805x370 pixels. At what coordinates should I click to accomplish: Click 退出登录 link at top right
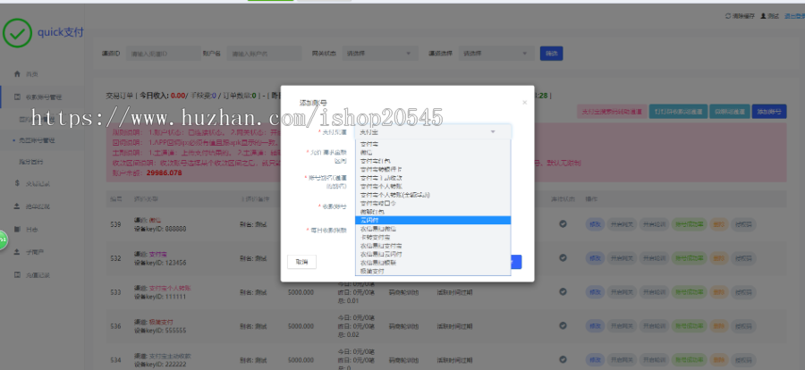(794, 16)
